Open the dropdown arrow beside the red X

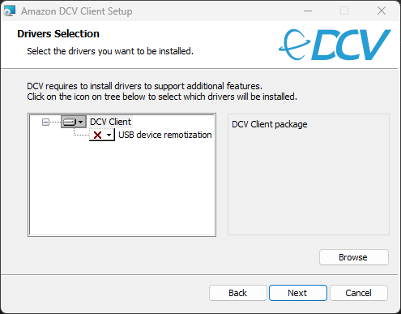[109, 135]
